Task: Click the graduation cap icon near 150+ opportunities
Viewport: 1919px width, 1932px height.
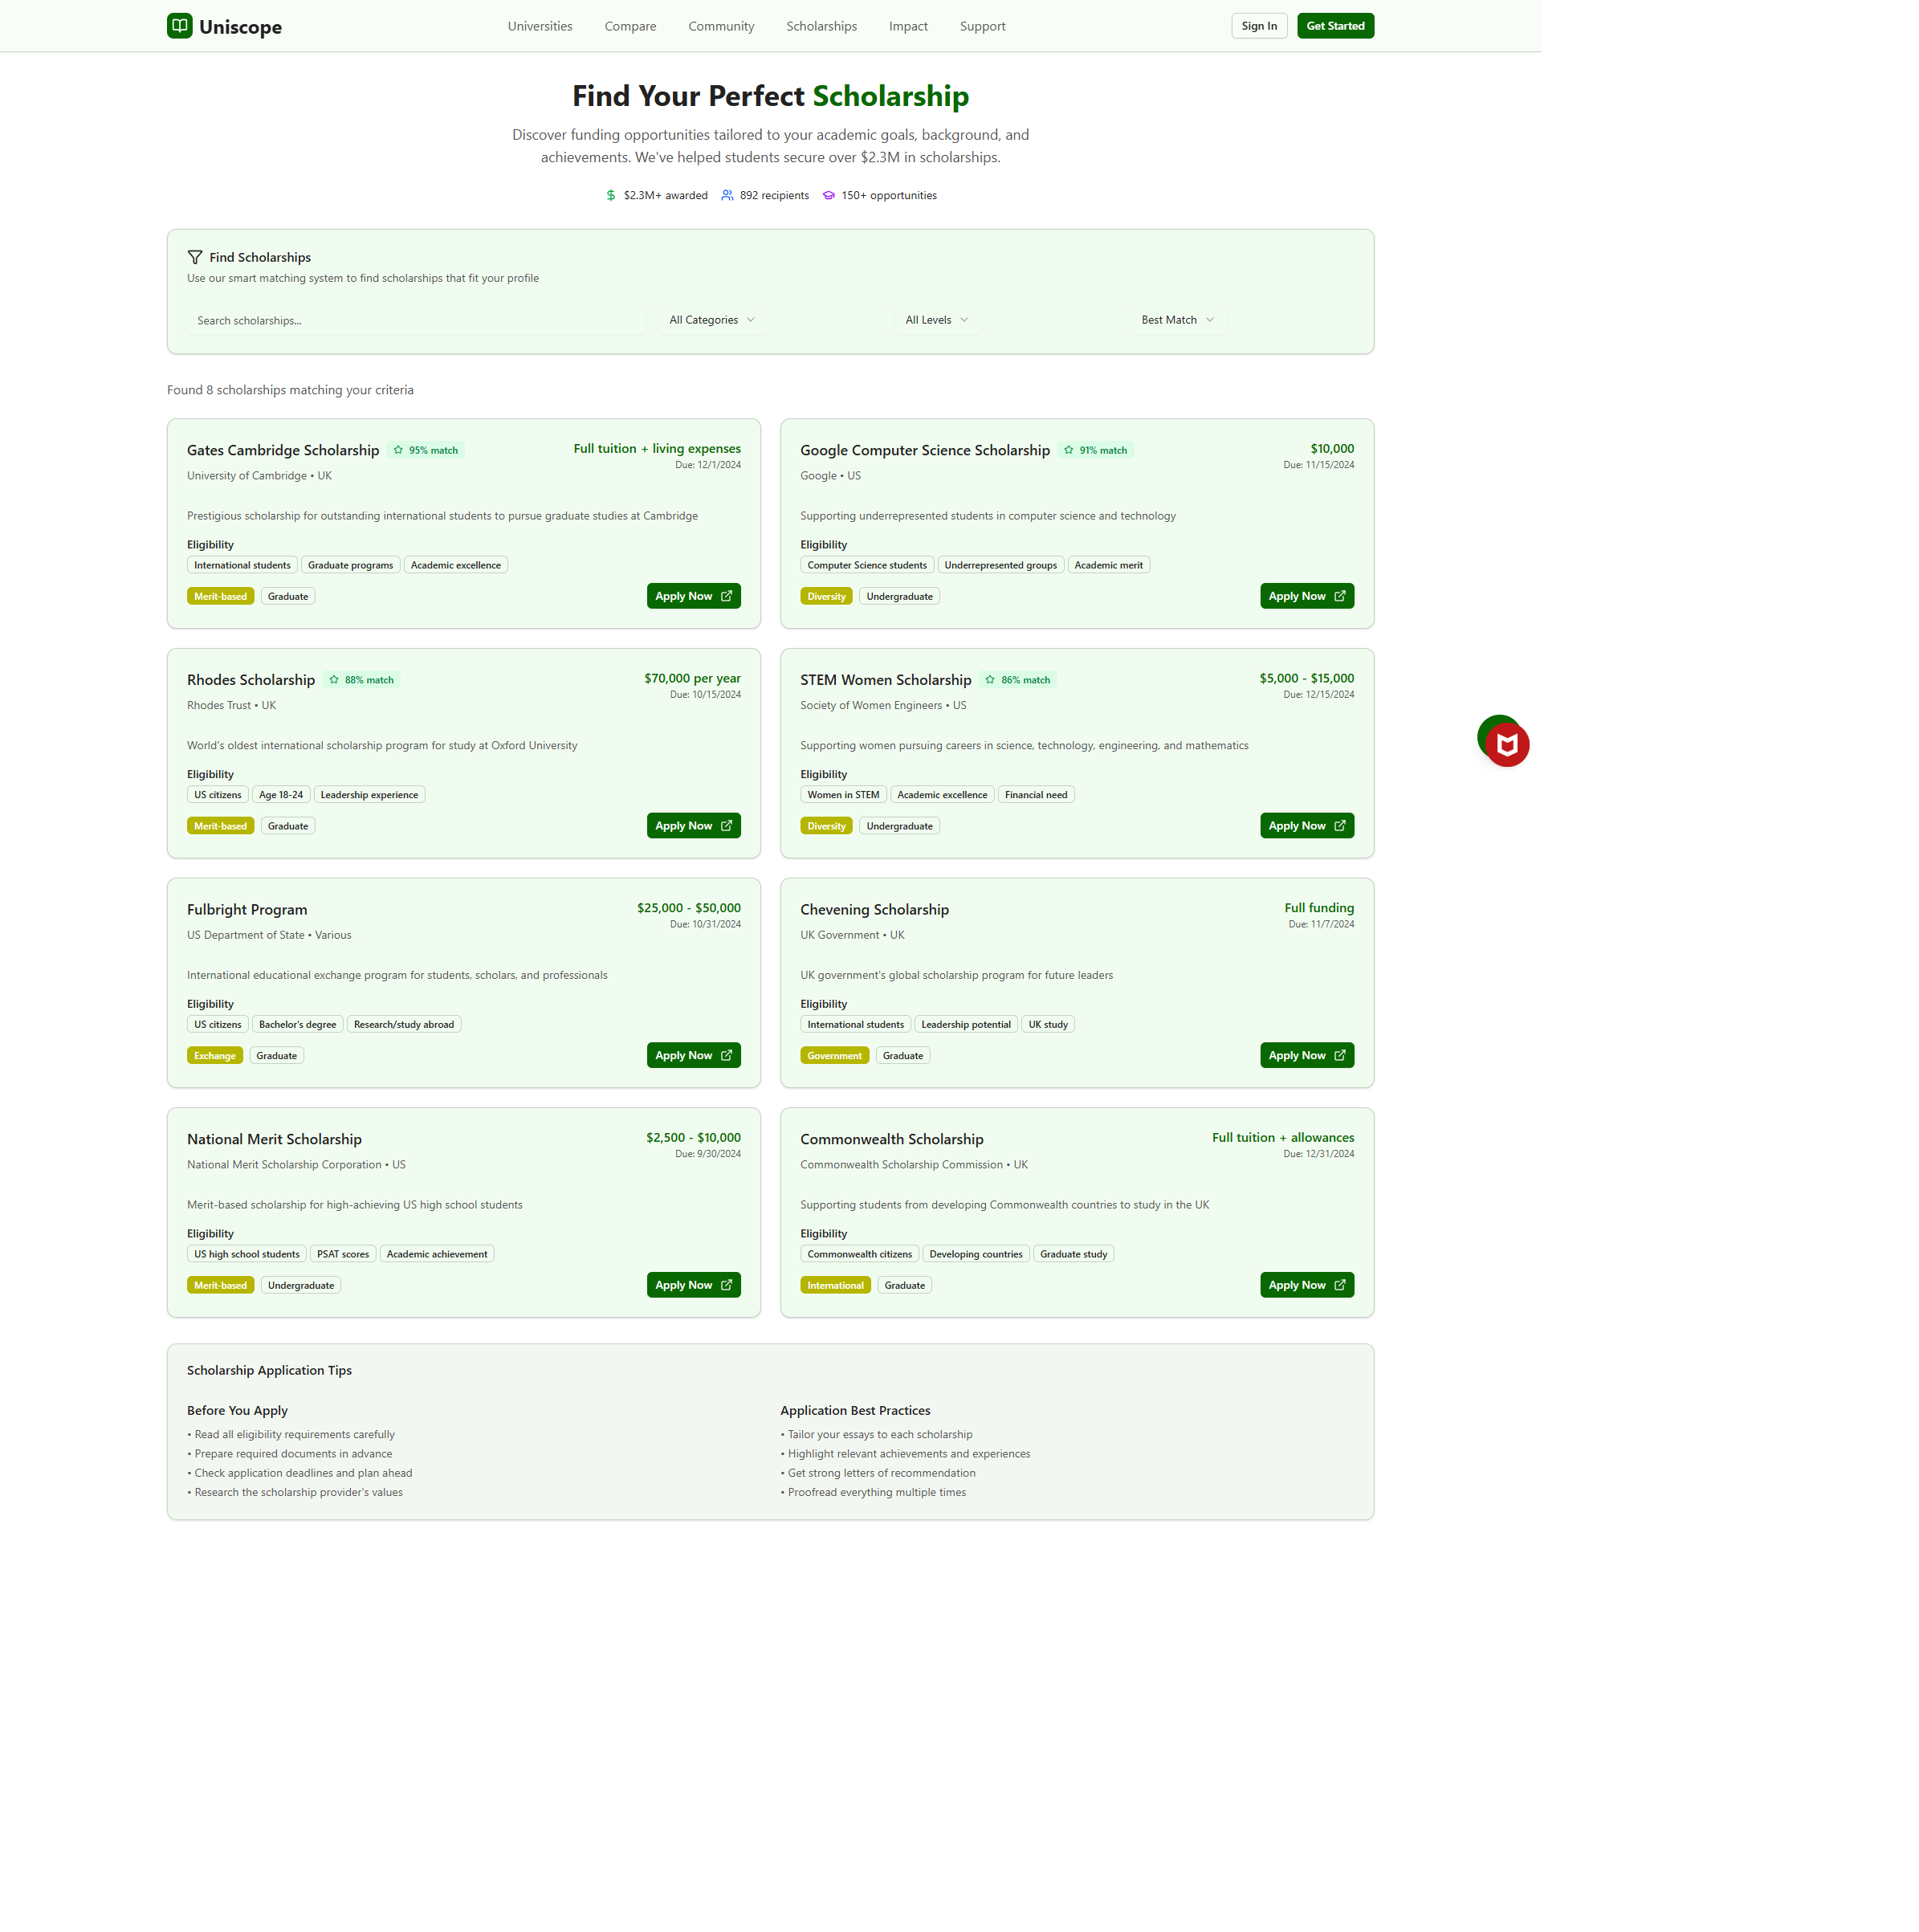Action: click(828, 195)
